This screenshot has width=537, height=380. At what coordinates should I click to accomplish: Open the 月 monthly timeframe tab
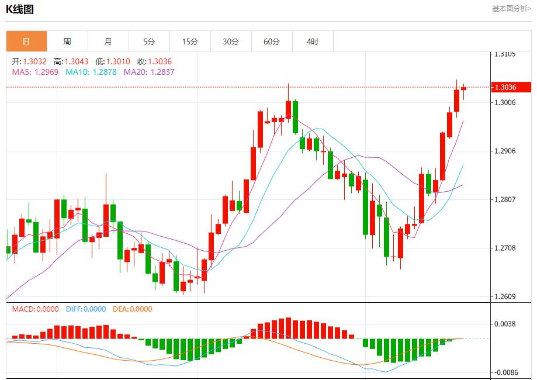108,42
